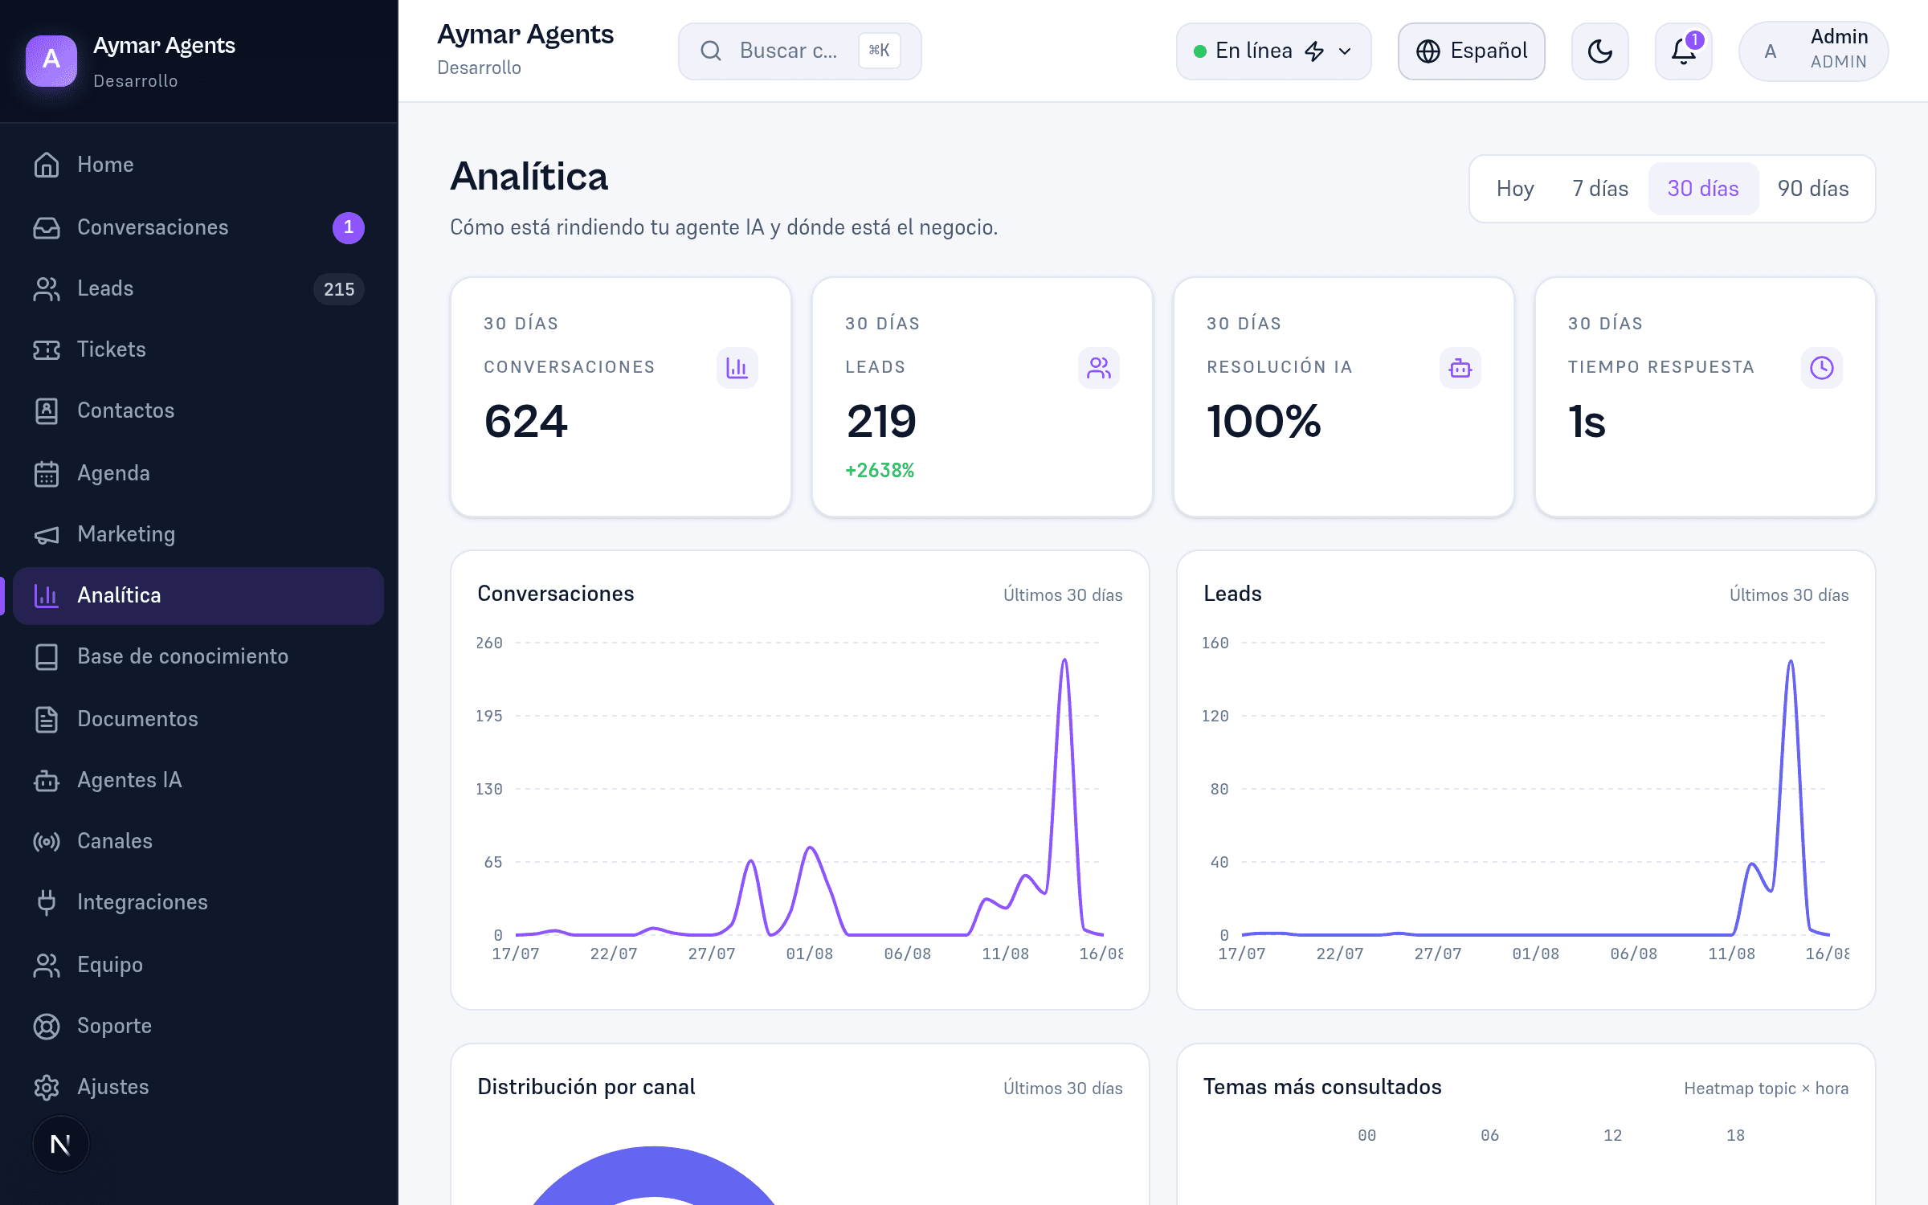Click the Tiempo Respuesta 1s card

[1705, 398]
